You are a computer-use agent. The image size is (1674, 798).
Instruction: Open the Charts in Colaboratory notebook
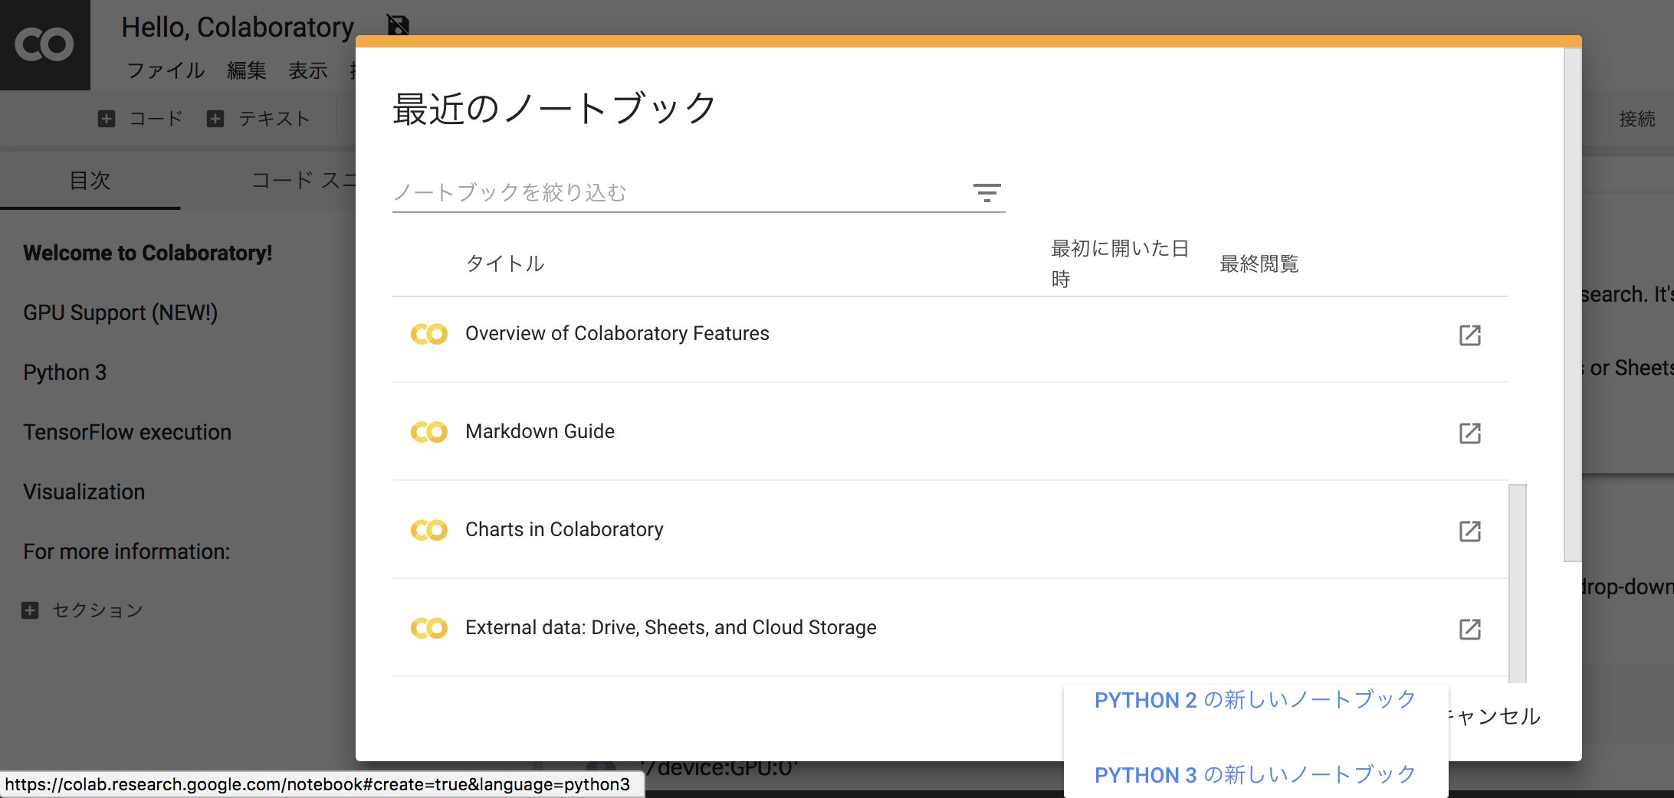click(x=564, y=530)
